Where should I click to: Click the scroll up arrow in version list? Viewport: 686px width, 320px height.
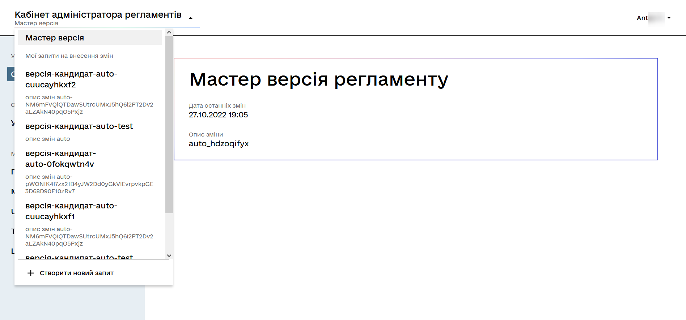tap(169, 32)
